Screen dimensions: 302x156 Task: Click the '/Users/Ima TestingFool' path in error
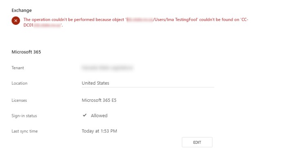tap(175, 20)
